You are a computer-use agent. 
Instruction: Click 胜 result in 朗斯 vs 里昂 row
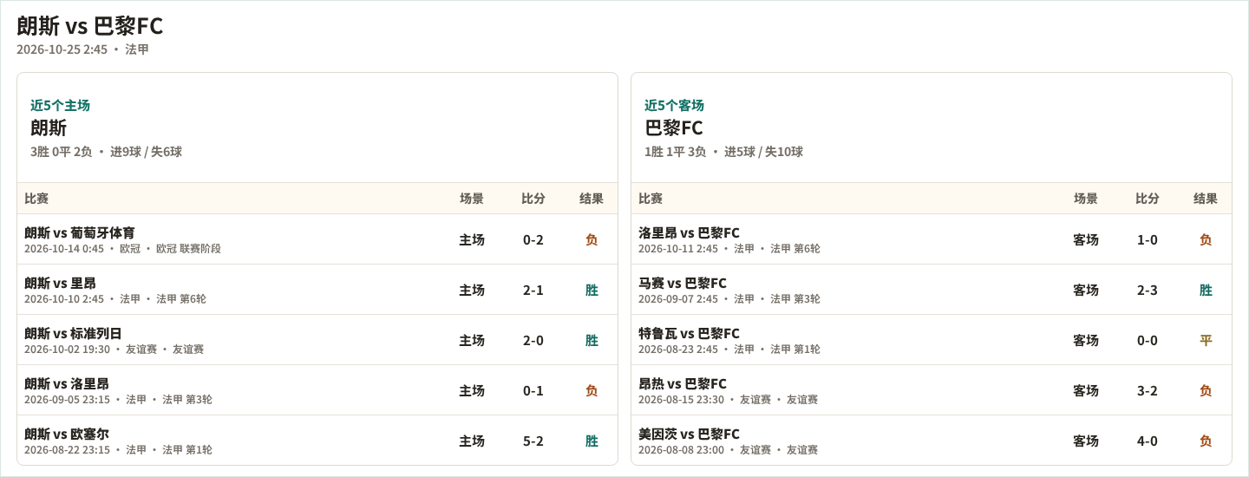click(x=592, y=290)
